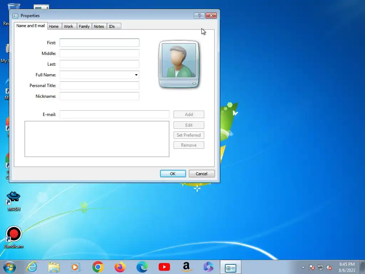The width and height of the screenshot is (365, 274).
Task: Switch to the Work tab
Action: pos(68,26)
